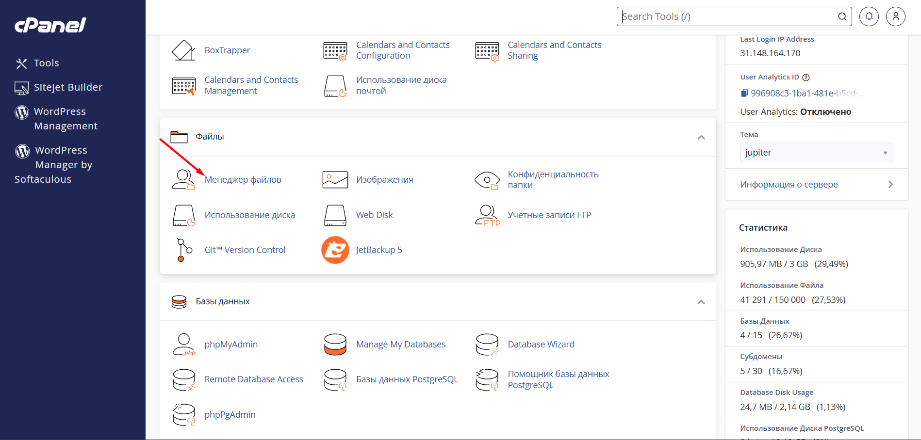
Task: Click the Database Wizard icon
Action: coord(487,345)
